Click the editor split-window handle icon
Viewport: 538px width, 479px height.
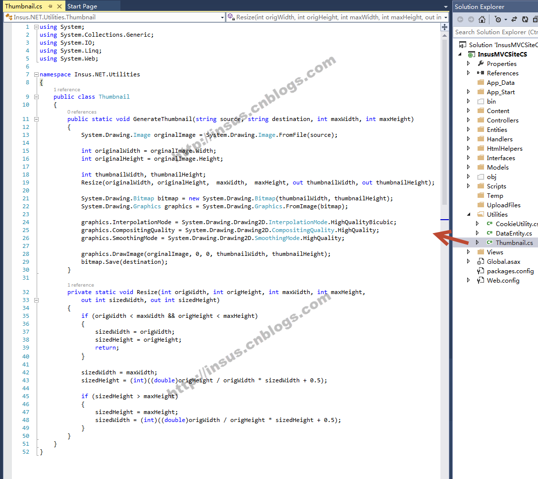tap(444, 27)
